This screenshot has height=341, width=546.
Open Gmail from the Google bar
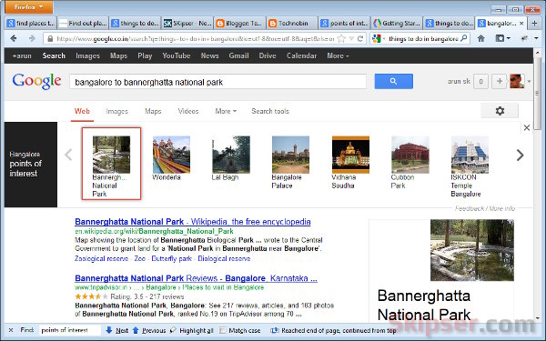click(x=238, y=55)
